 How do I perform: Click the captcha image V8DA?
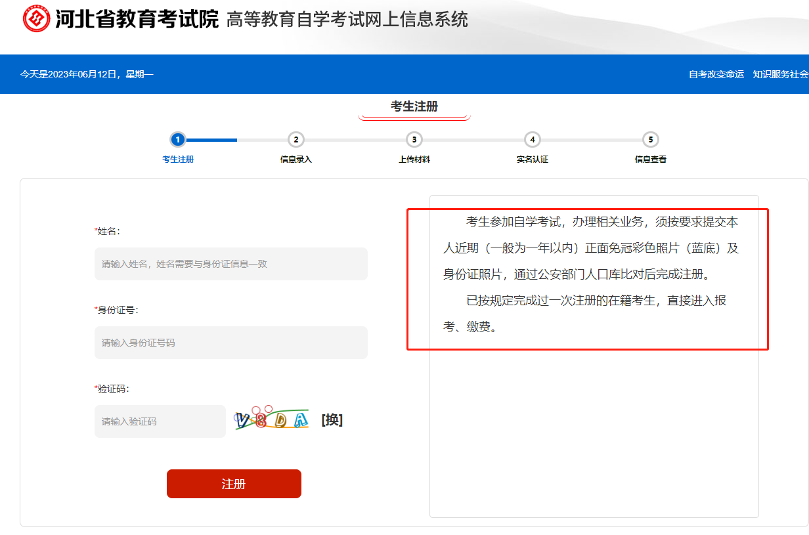click(272, 420)
